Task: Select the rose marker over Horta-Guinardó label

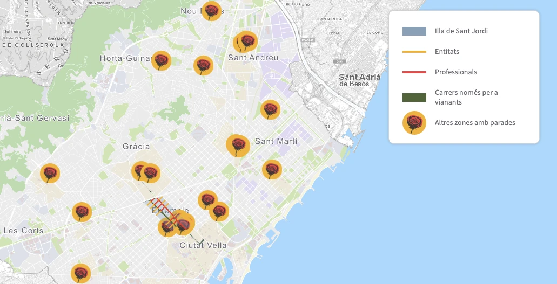Action: [x=161, y=60]
